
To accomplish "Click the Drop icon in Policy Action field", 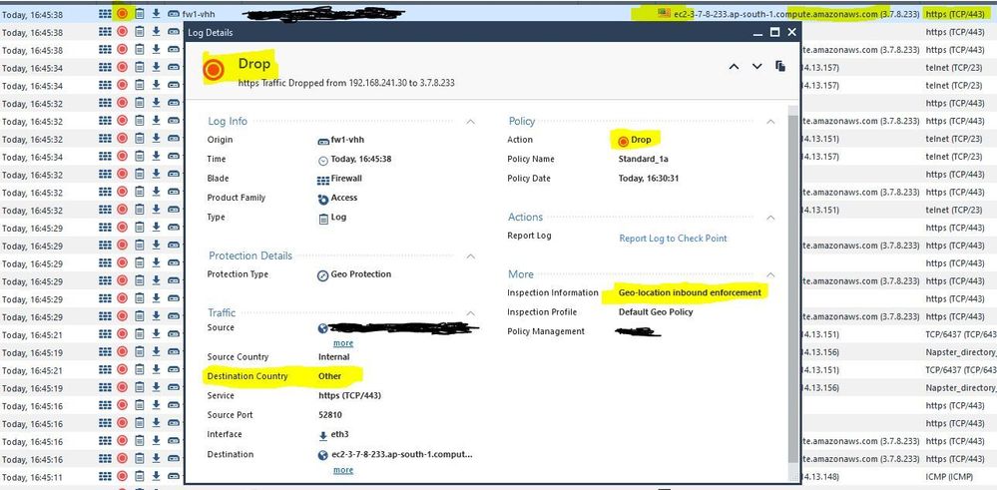I will (623, 141).
